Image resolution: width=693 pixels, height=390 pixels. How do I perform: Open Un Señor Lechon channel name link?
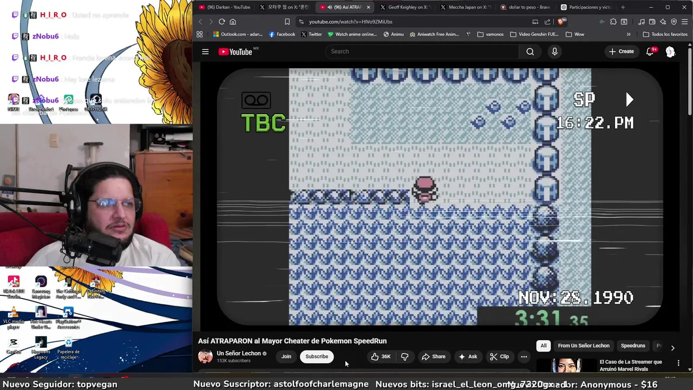point(239,353)
